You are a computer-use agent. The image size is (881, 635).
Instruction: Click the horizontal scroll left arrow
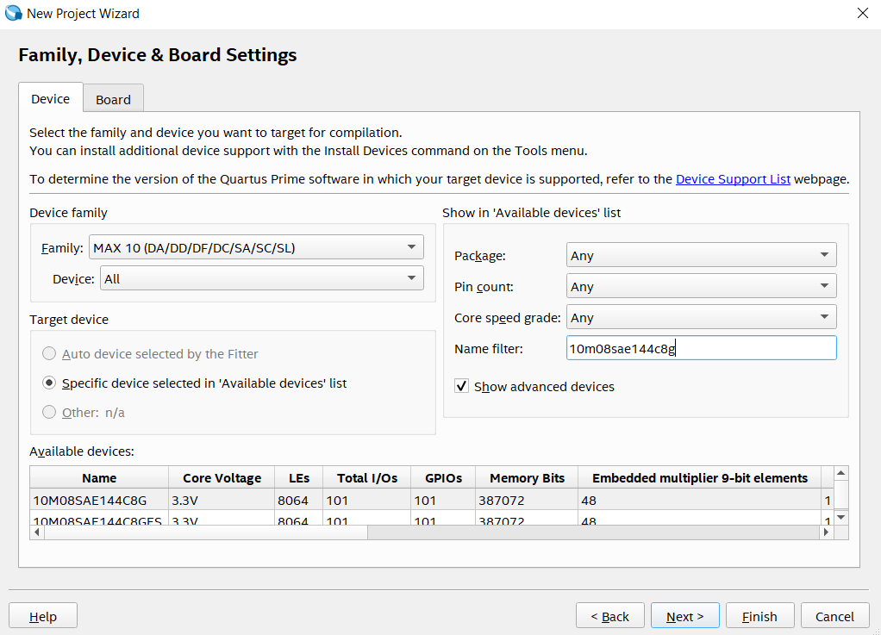click(x=37, y=532)
